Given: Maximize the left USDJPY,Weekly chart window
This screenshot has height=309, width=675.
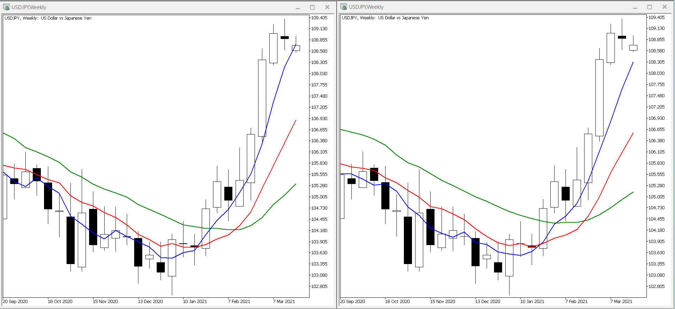Looking at the screenshot, I should click(x=312, y=7).
